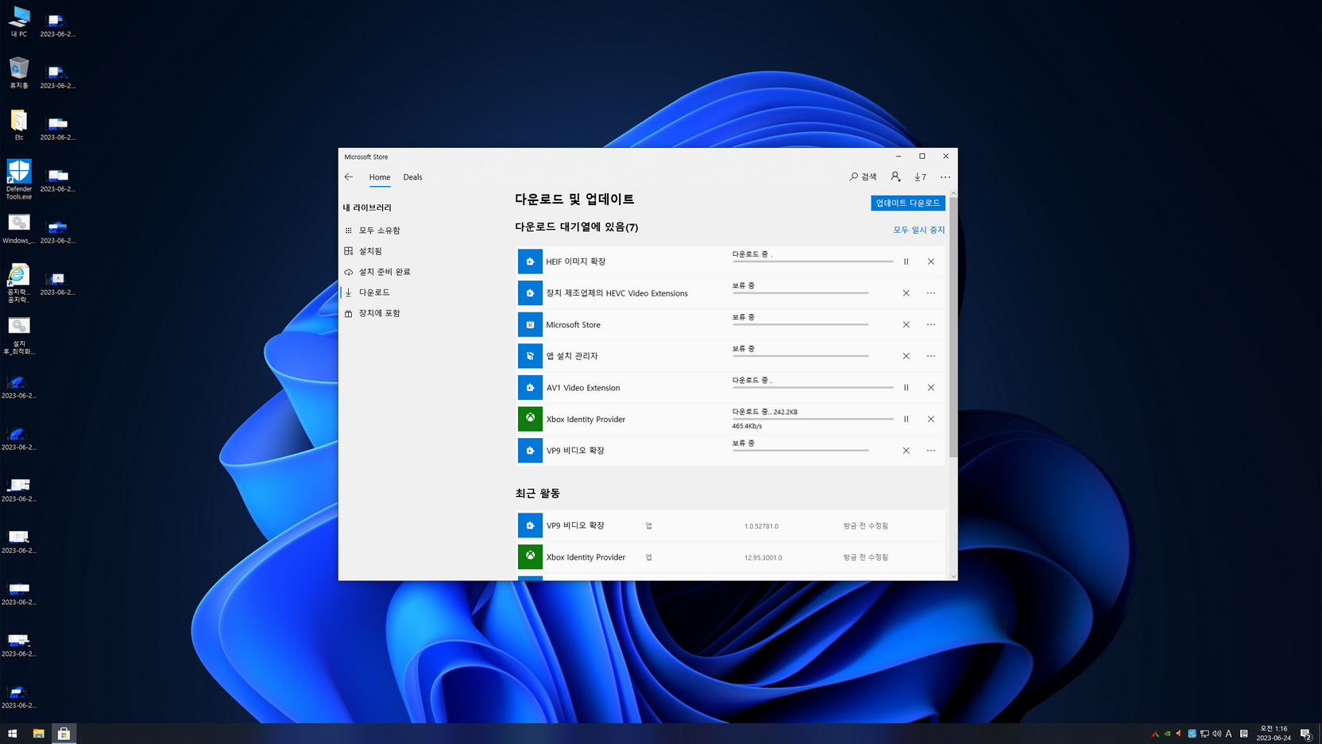Open VP9 비디오 확장 in recent activity
This screenshot has height=744, width=1322.
575,525
